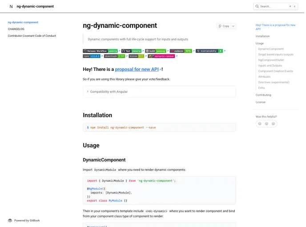Viewport: 306px width, 227px height.
Task: Jump to Usage in page outline
Action: (x=260, y=43)
